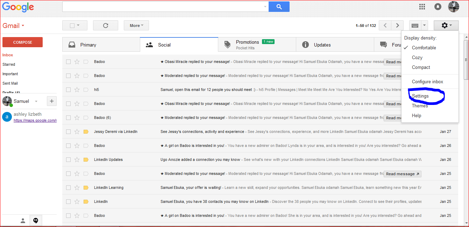Star the LinkedIn Updates email
This screenshot has height=227, width=469.
pos(77,159)
